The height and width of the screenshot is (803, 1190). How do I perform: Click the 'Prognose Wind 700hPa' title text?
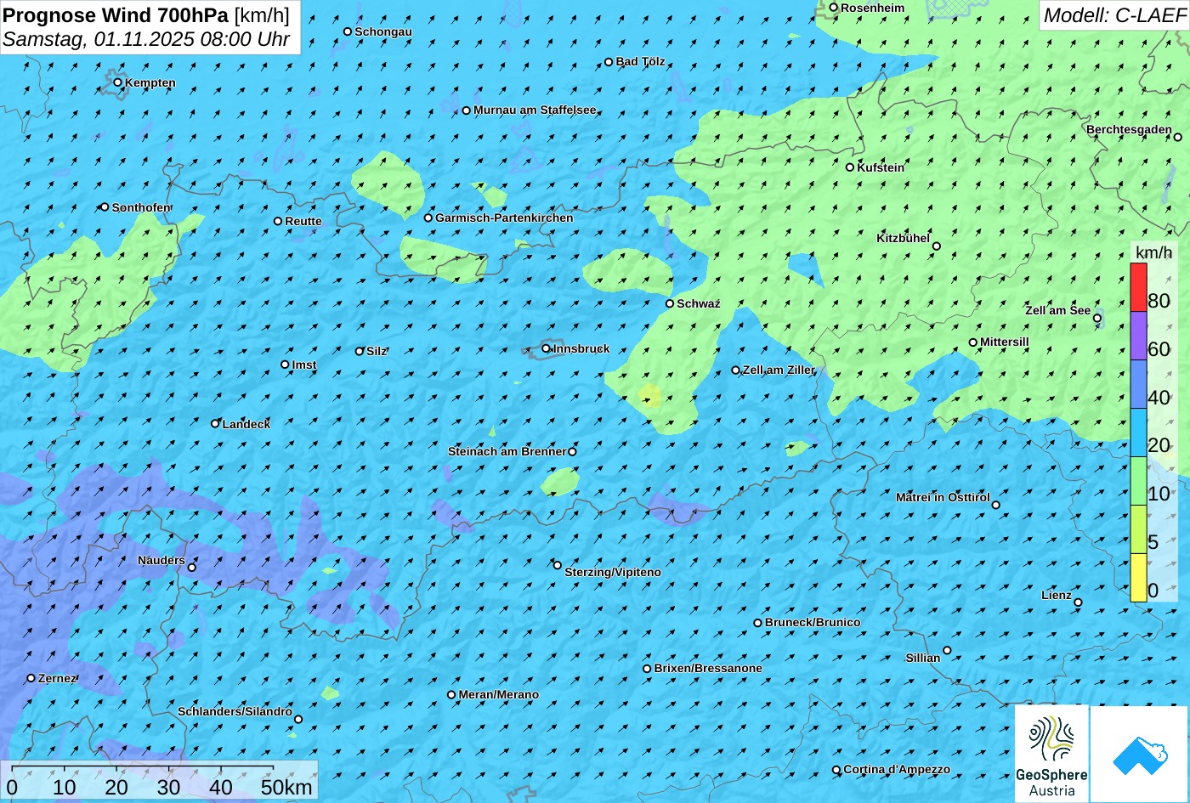click(116, 14)
